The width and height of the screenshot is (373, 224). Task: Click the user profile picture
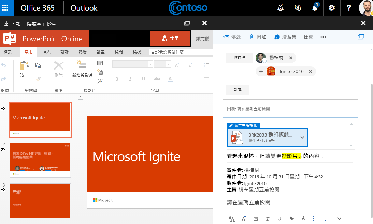click(366, 8)
